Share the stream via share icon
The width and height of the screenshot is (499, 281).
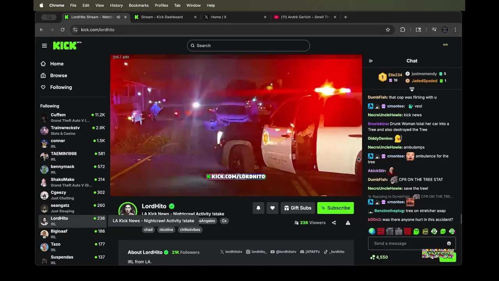(x=334, y=223)
